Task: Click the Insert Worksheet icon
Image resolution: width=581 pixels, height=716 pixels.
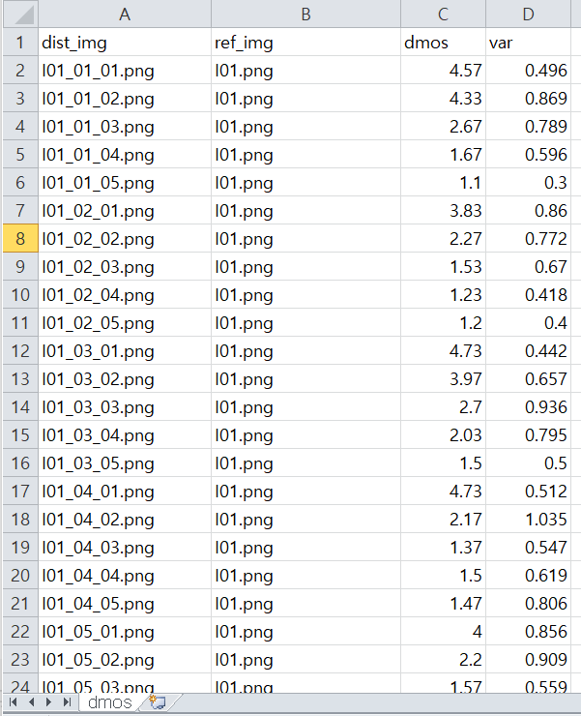Action: coord(158,701)
